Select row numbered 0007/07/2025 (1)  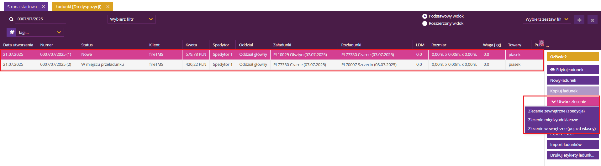[x=272, y=54]
